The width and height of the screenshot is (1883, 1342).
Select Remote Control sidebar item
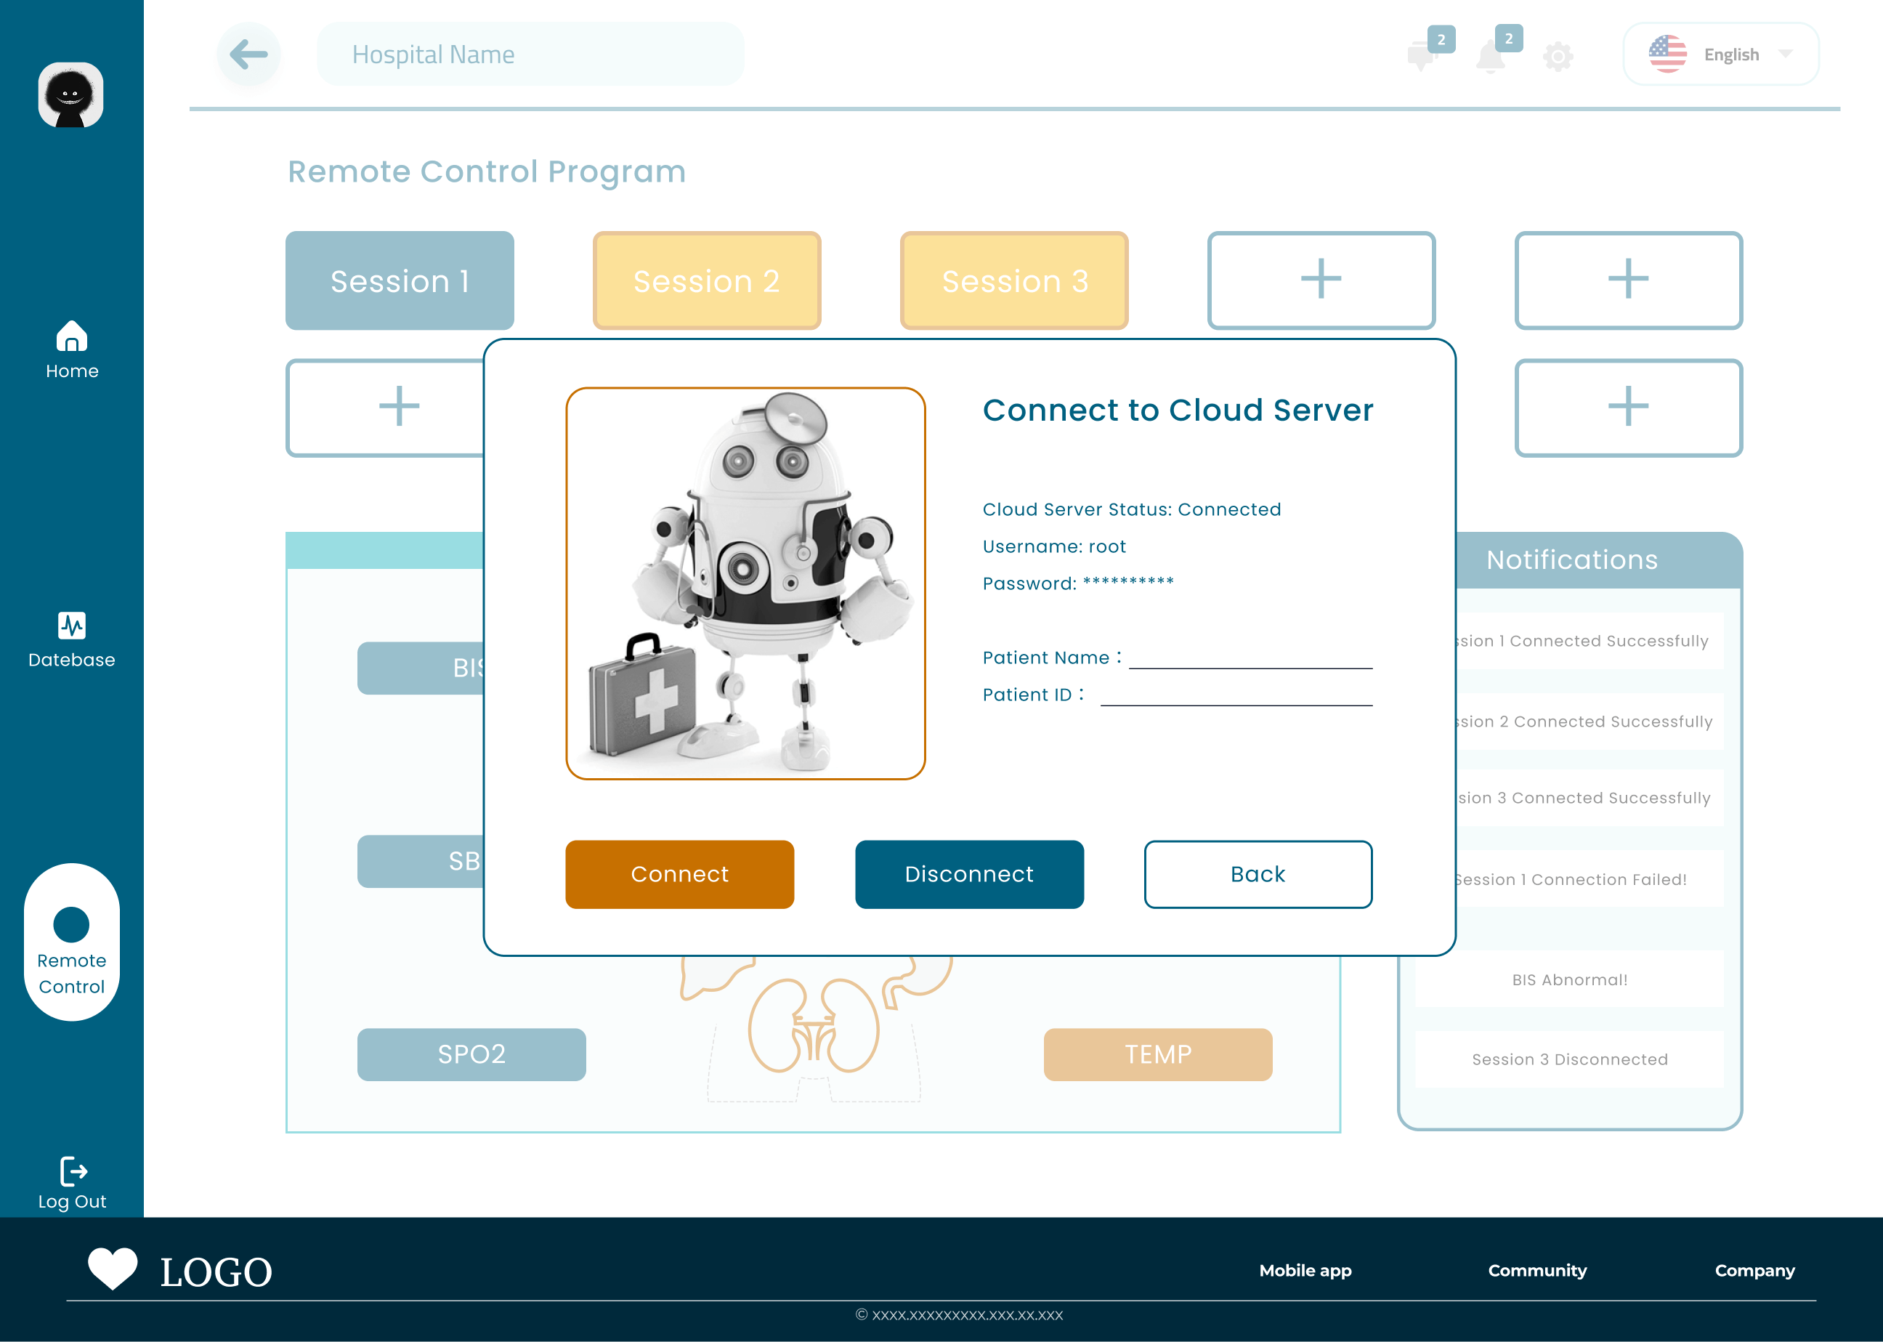[72, 942]
